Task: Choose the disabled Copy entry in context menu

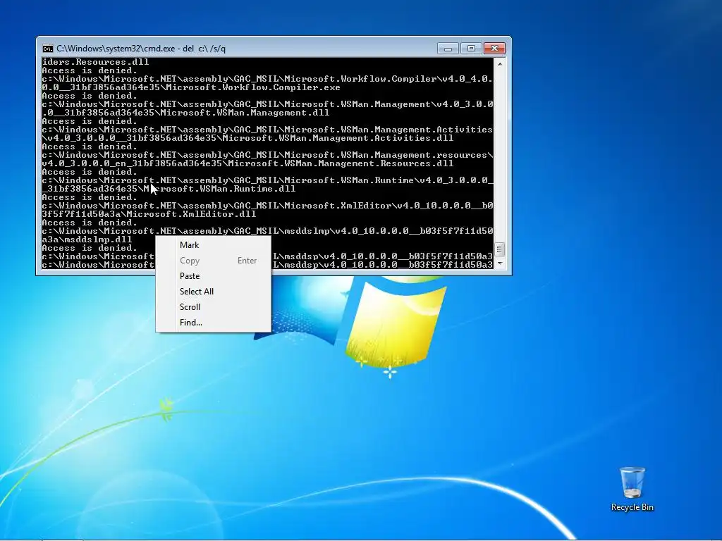Action: click(x=213, y=261)
